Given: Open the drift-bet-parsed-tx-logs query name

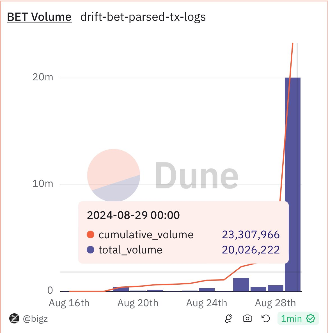Looking at the screenshot, I should 143,17.
